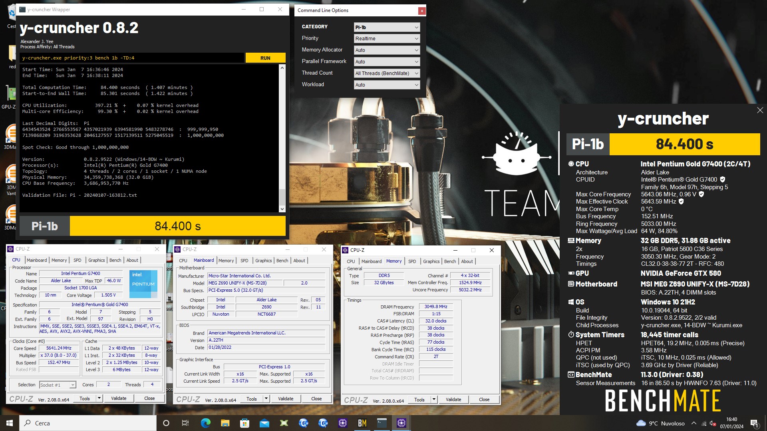
Task: Click the CPU-Z Memory window title icon
Action: (x=345, y=250)
